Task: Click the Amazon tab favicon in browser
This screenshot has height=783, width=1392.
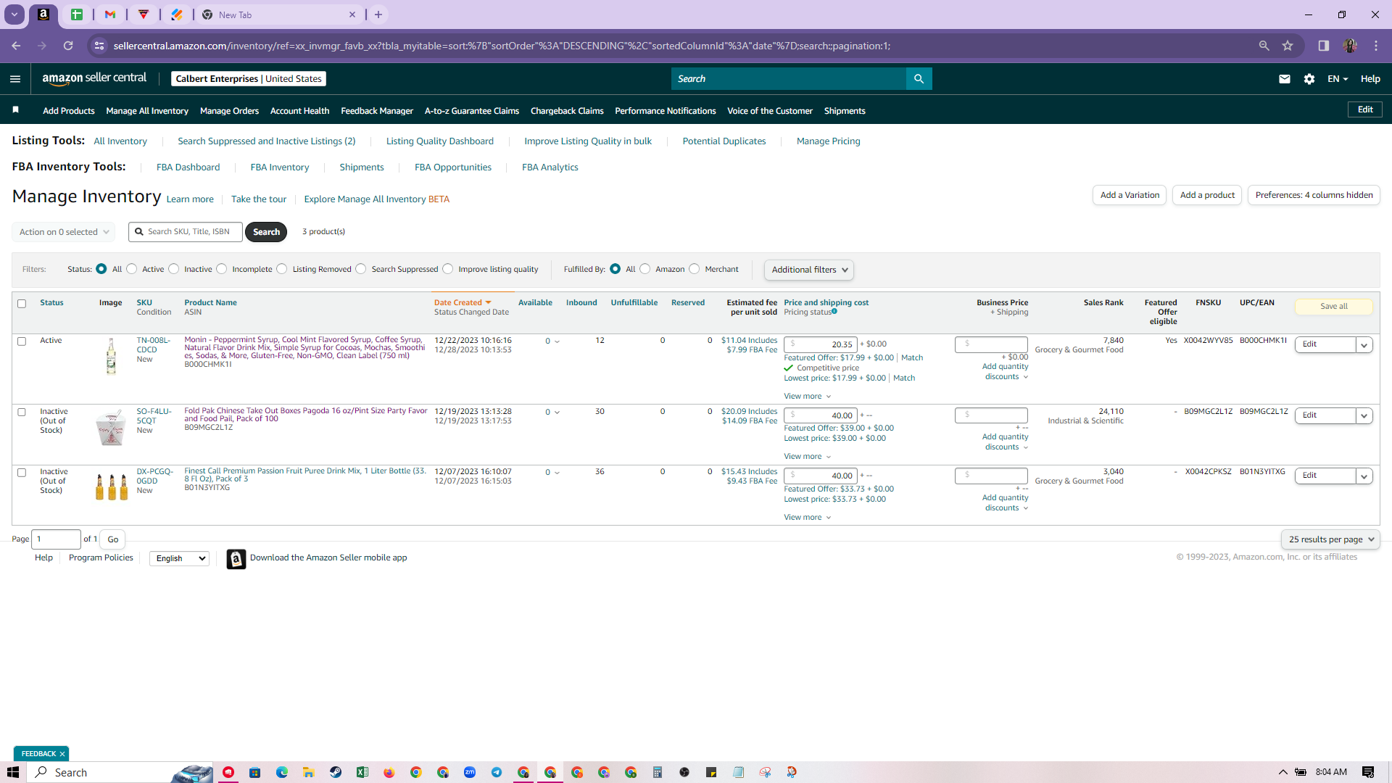Action: tap(43, 14)
